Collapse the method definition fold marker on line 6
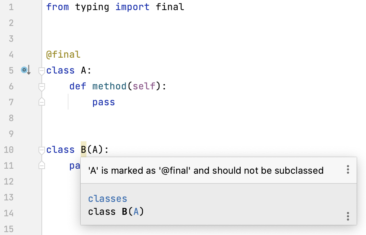 tap(41, 87)
